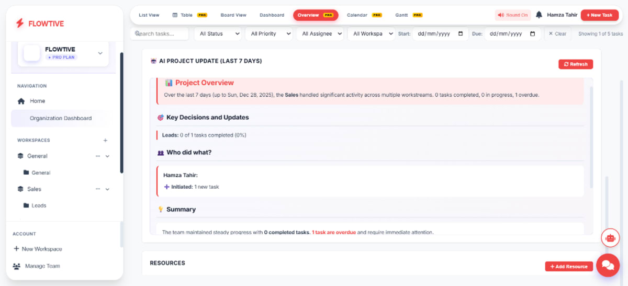This screenshot has width=628, height=286.
Task: Click the Home house icon
Action: click(x=21, y=101)
